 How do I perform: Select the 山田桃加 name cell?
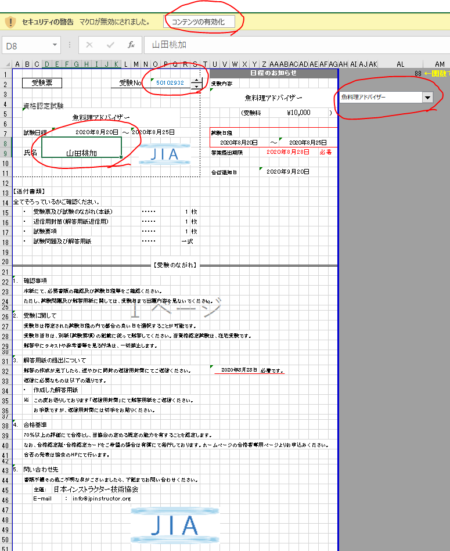tap(81, 153)
